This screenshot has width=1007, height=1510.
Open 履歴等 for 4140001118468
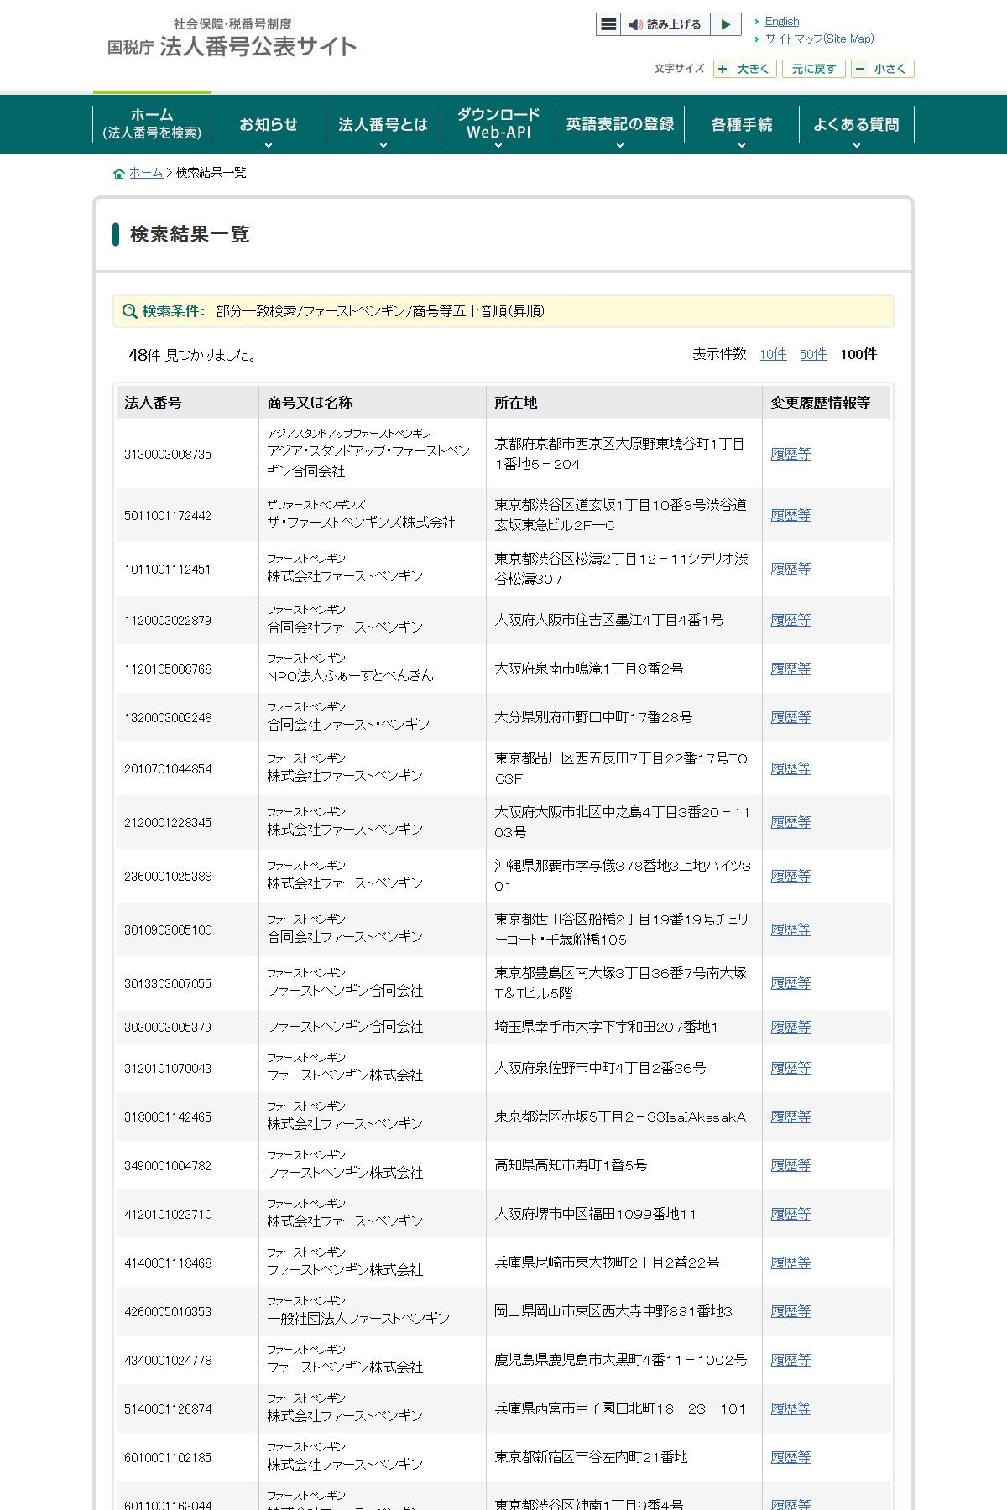[791, 1263]
